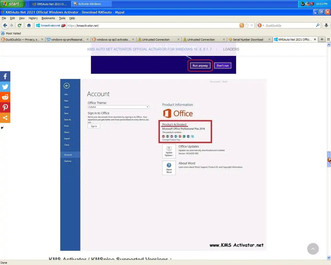Open the View menu
This screenshot has height=265, width=331.
click(22, 18)
